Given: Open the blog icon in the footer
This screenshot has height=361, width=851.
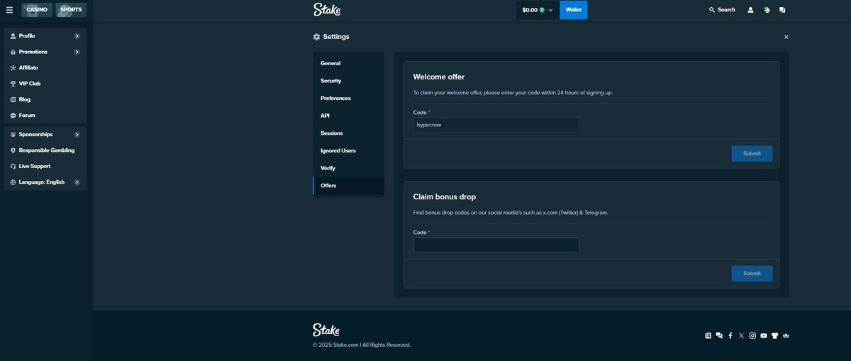Looking at the screenshot, I should coord(708,335).
